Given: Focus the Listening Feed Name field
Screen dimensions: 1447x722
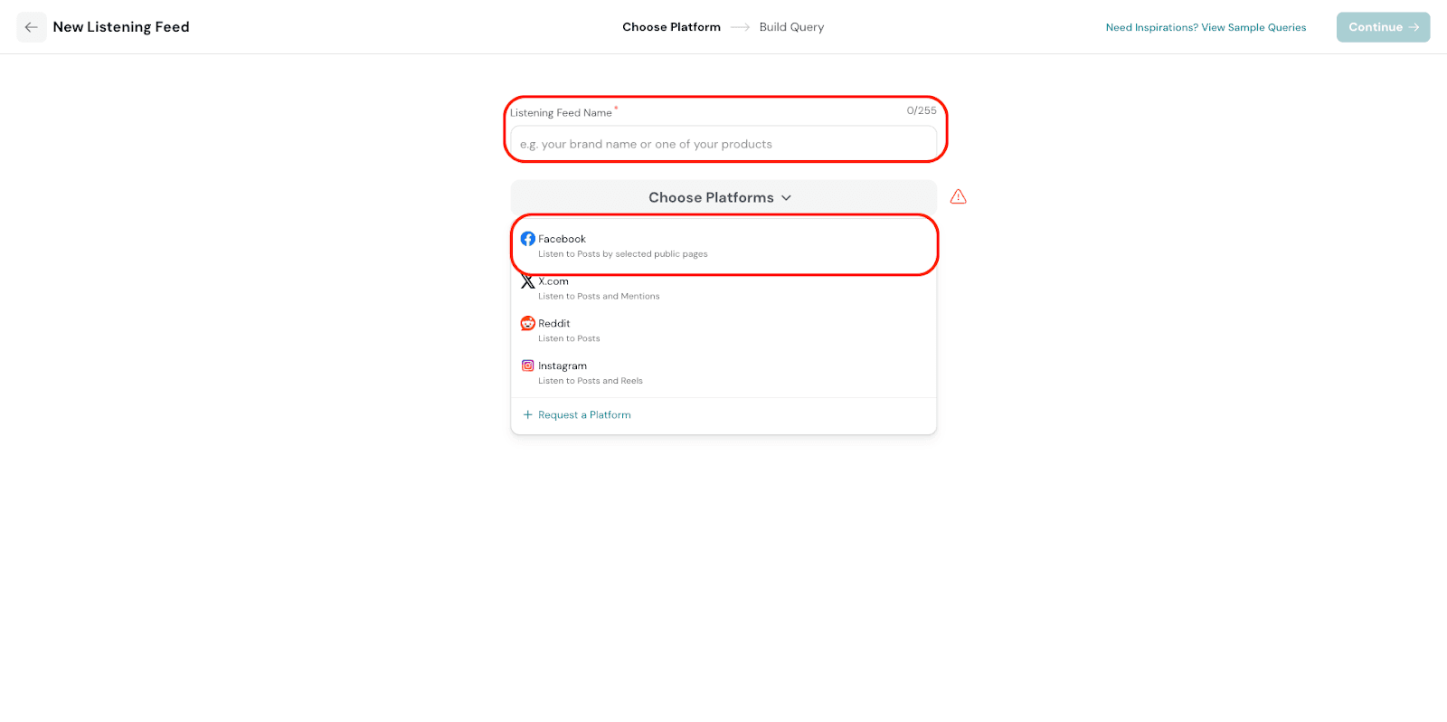Looking at the screenshot, I should coord(723,144).
